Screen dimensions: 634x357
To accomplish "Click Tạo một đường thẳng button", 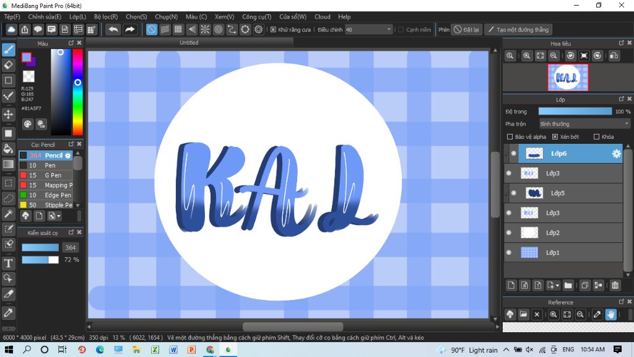I will click(x=518, y=30).
